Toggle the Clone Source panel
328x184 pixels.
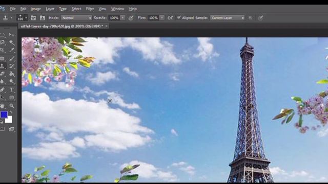(43, 18)
